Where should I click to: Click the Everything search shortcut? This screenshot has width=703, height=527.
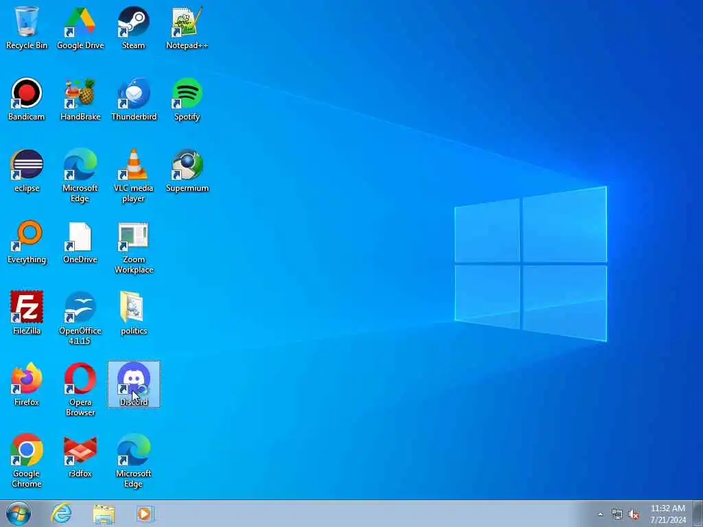[x=27, y=242]
